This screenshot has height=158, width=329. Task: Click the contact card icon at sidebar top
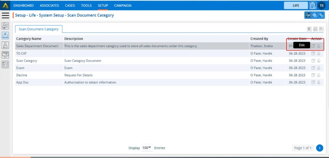coord(5,26)
